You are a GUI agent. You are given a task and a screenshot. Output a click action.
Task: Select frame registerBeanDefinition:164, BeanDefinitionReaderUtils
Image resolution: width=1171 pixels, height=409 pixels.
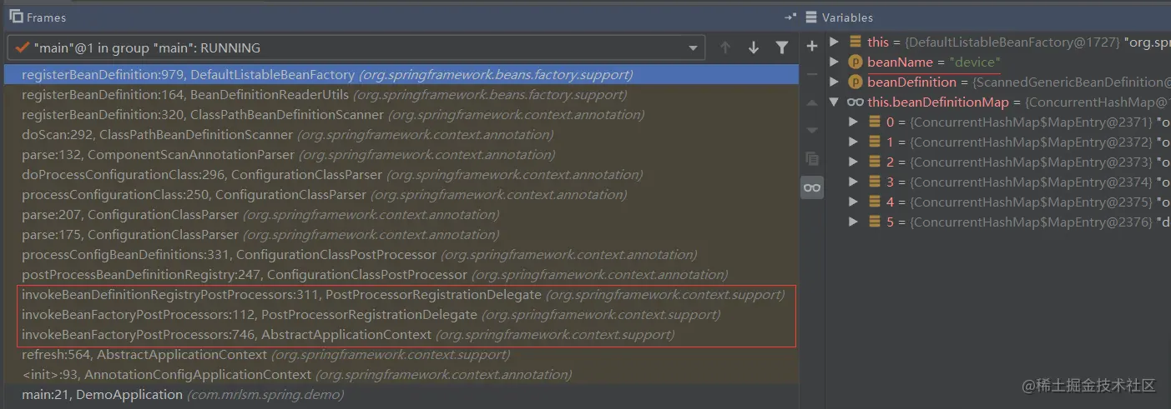(x=401, y=95)
